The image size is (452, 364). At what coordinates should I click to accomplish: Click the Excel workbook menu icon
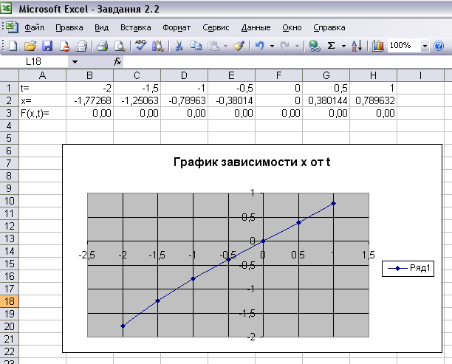[12, 27]
